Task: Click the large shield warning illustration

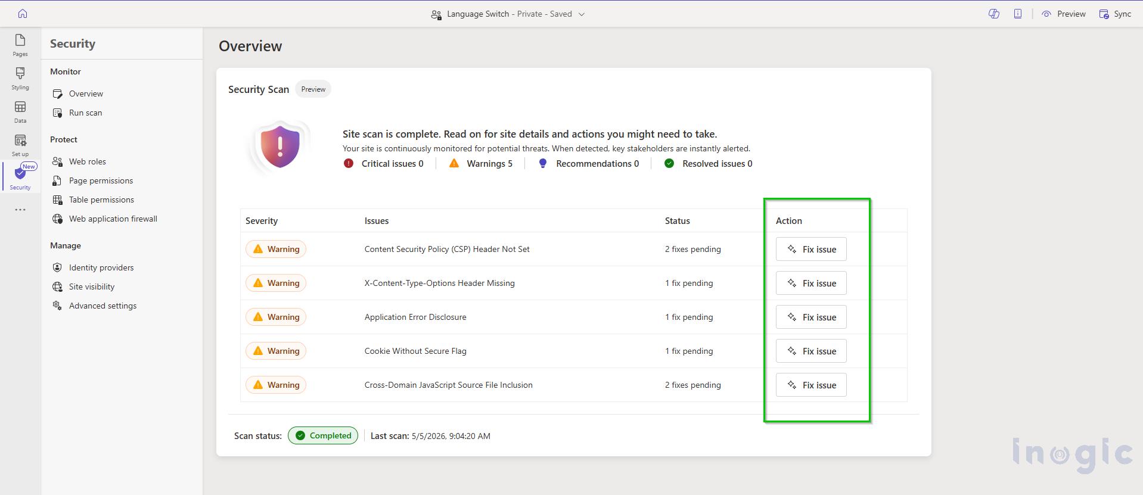Action: [279, 147]
